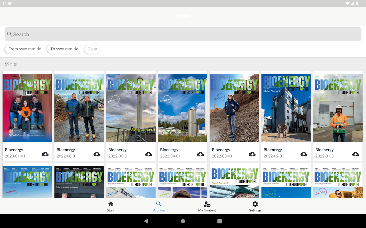
Task: Open the 2023-01-01 Bioenergy cover
Action: point(27,108)
